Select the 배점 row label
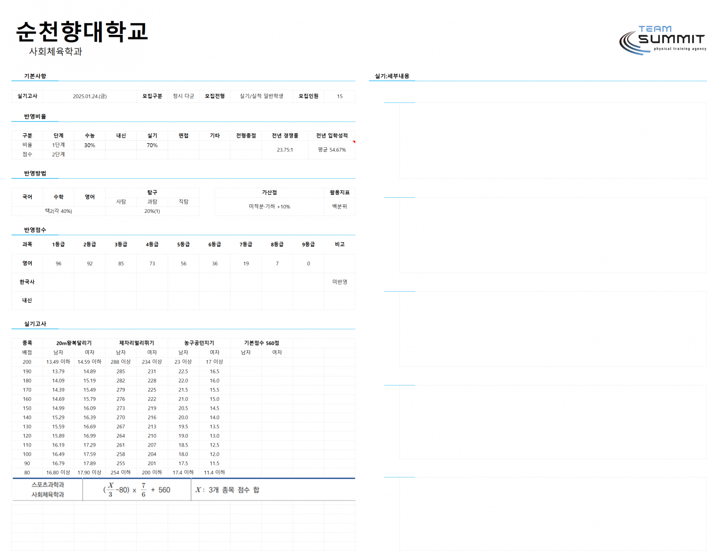 click(27, 353)
